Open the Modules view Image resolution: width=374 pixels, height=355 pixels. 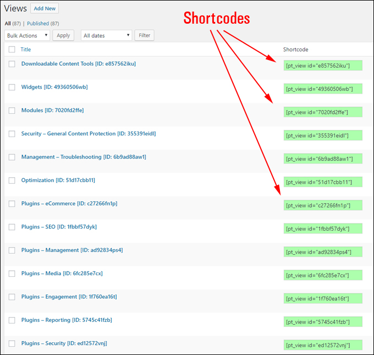click(52, 110)
